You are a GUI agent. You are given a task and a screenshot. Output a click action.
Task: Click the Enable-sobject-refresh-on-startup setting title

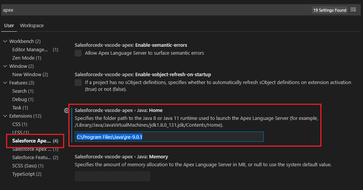tap(143, 74)
